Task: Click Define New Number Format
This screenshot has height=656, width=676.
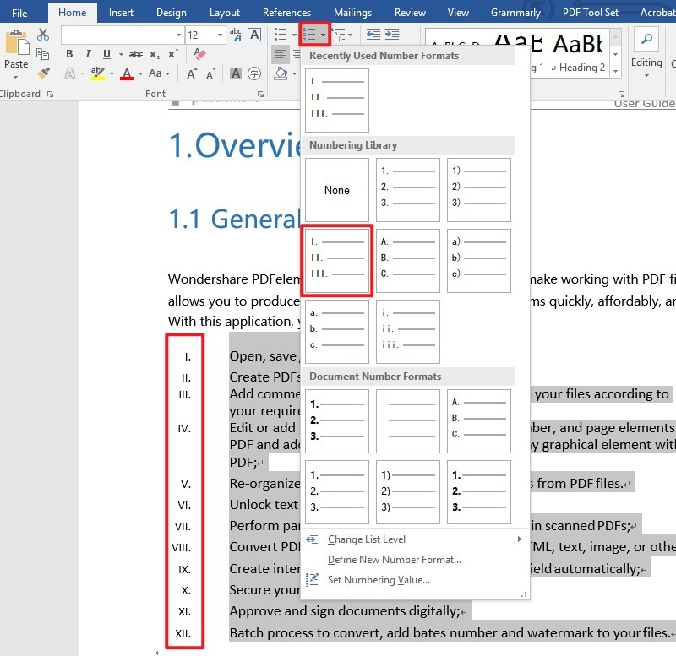Action: tap(395, 560)
